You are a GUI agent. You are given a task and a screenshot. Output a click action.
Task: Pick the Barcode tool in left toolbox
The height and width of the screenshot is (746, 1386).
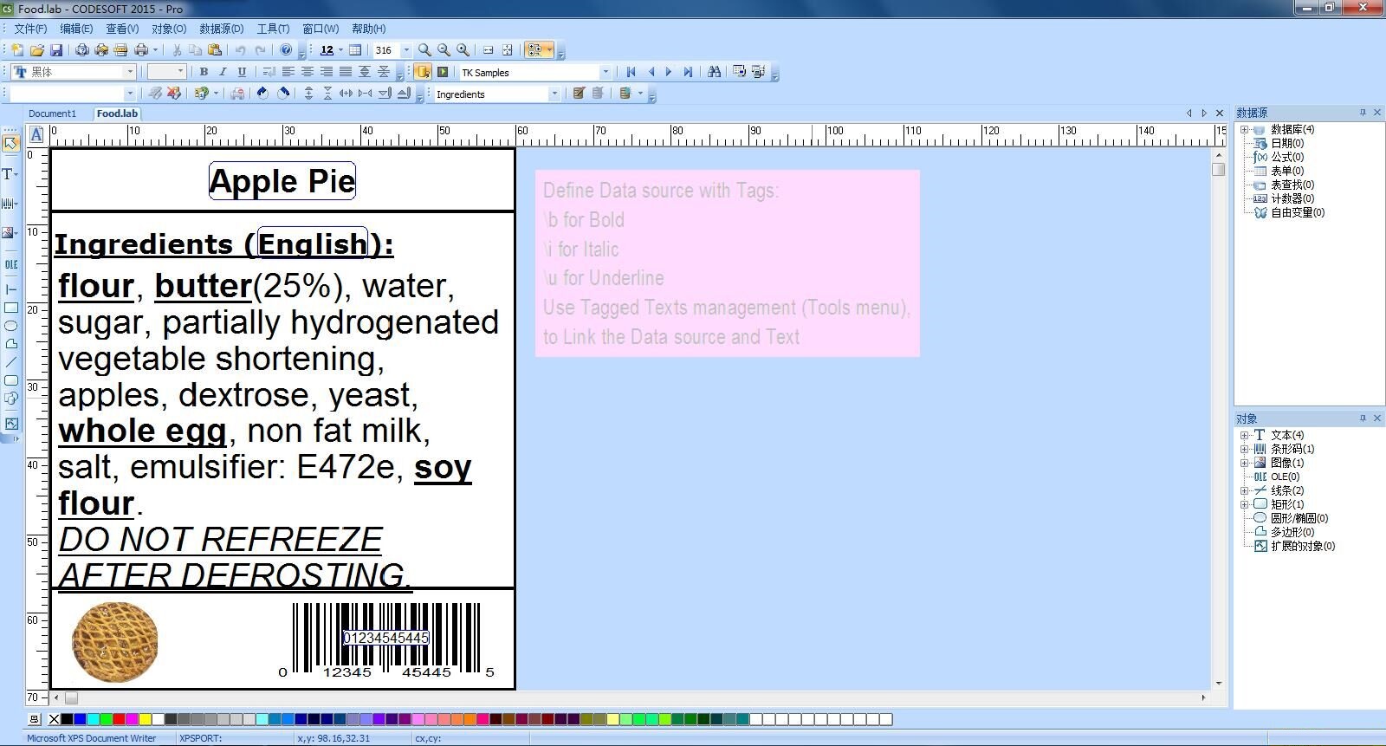pos(10,204)
